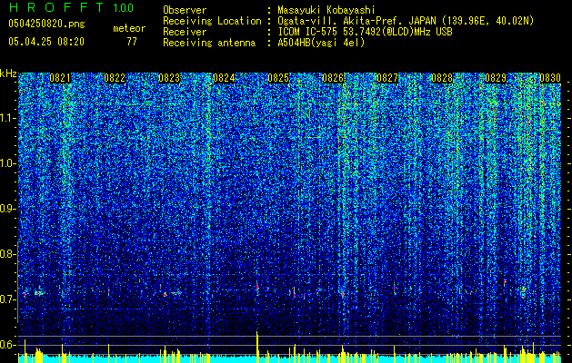572x363 pixels.
Task: Click the Receiving Location label
Action: click(x=212, y=21)
